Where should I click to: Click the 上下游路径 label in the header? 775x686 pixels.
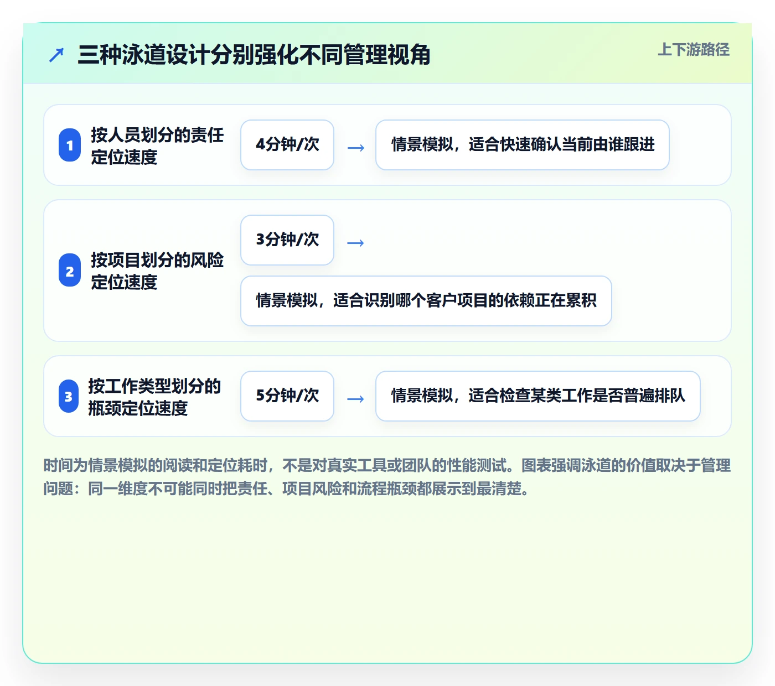point(693,49)
